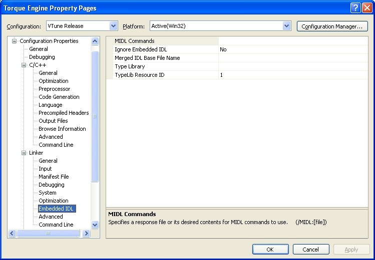The image size is (375, 260).
Task: Open the Configuration Manager dialog
Action: point(332,26)
